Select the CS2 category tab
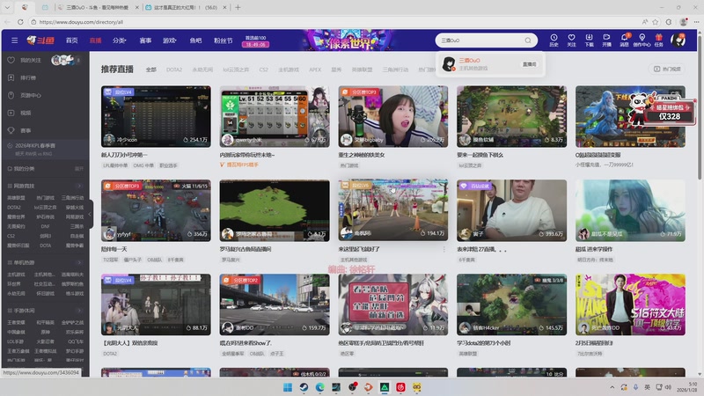The image size is (704, 396). point(263,70)
